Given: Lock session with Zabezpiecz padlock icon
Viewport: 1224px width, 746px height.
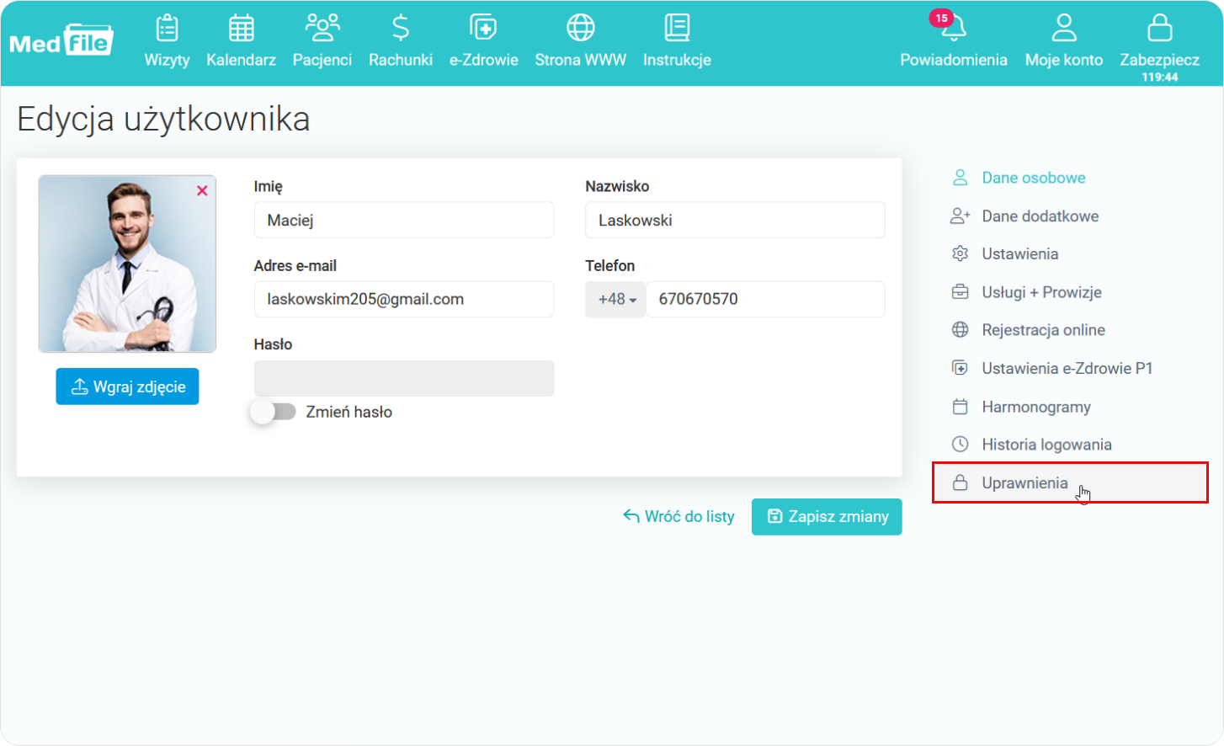Looking at the screenshot, I should tap(1159, 29).
